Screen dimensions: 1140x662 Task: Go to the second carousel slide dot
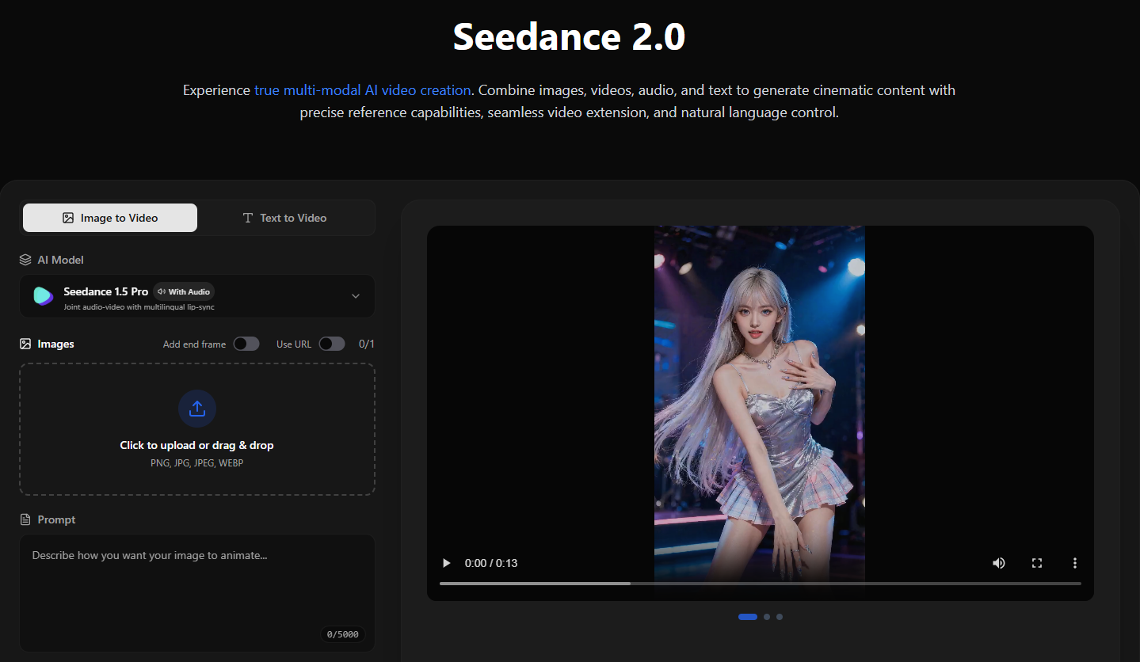[767, 617]
